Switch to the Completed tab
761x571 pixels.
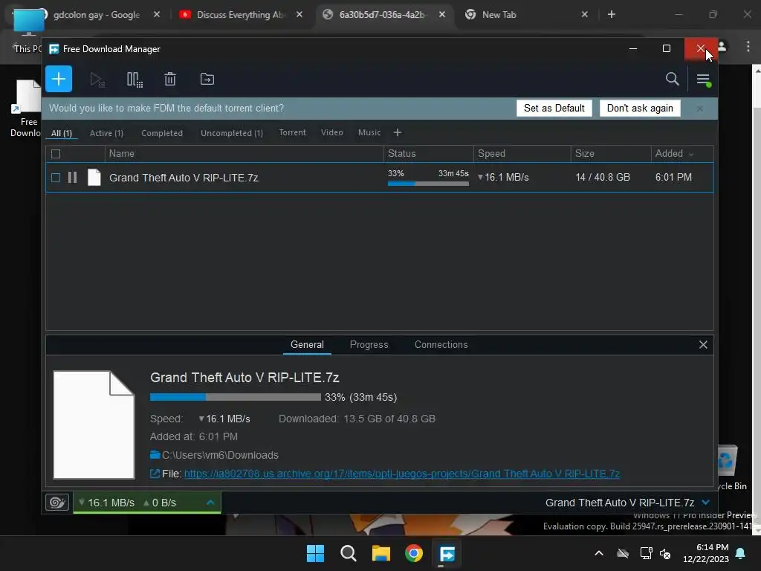pyautogui.click(x=162, y=133)
